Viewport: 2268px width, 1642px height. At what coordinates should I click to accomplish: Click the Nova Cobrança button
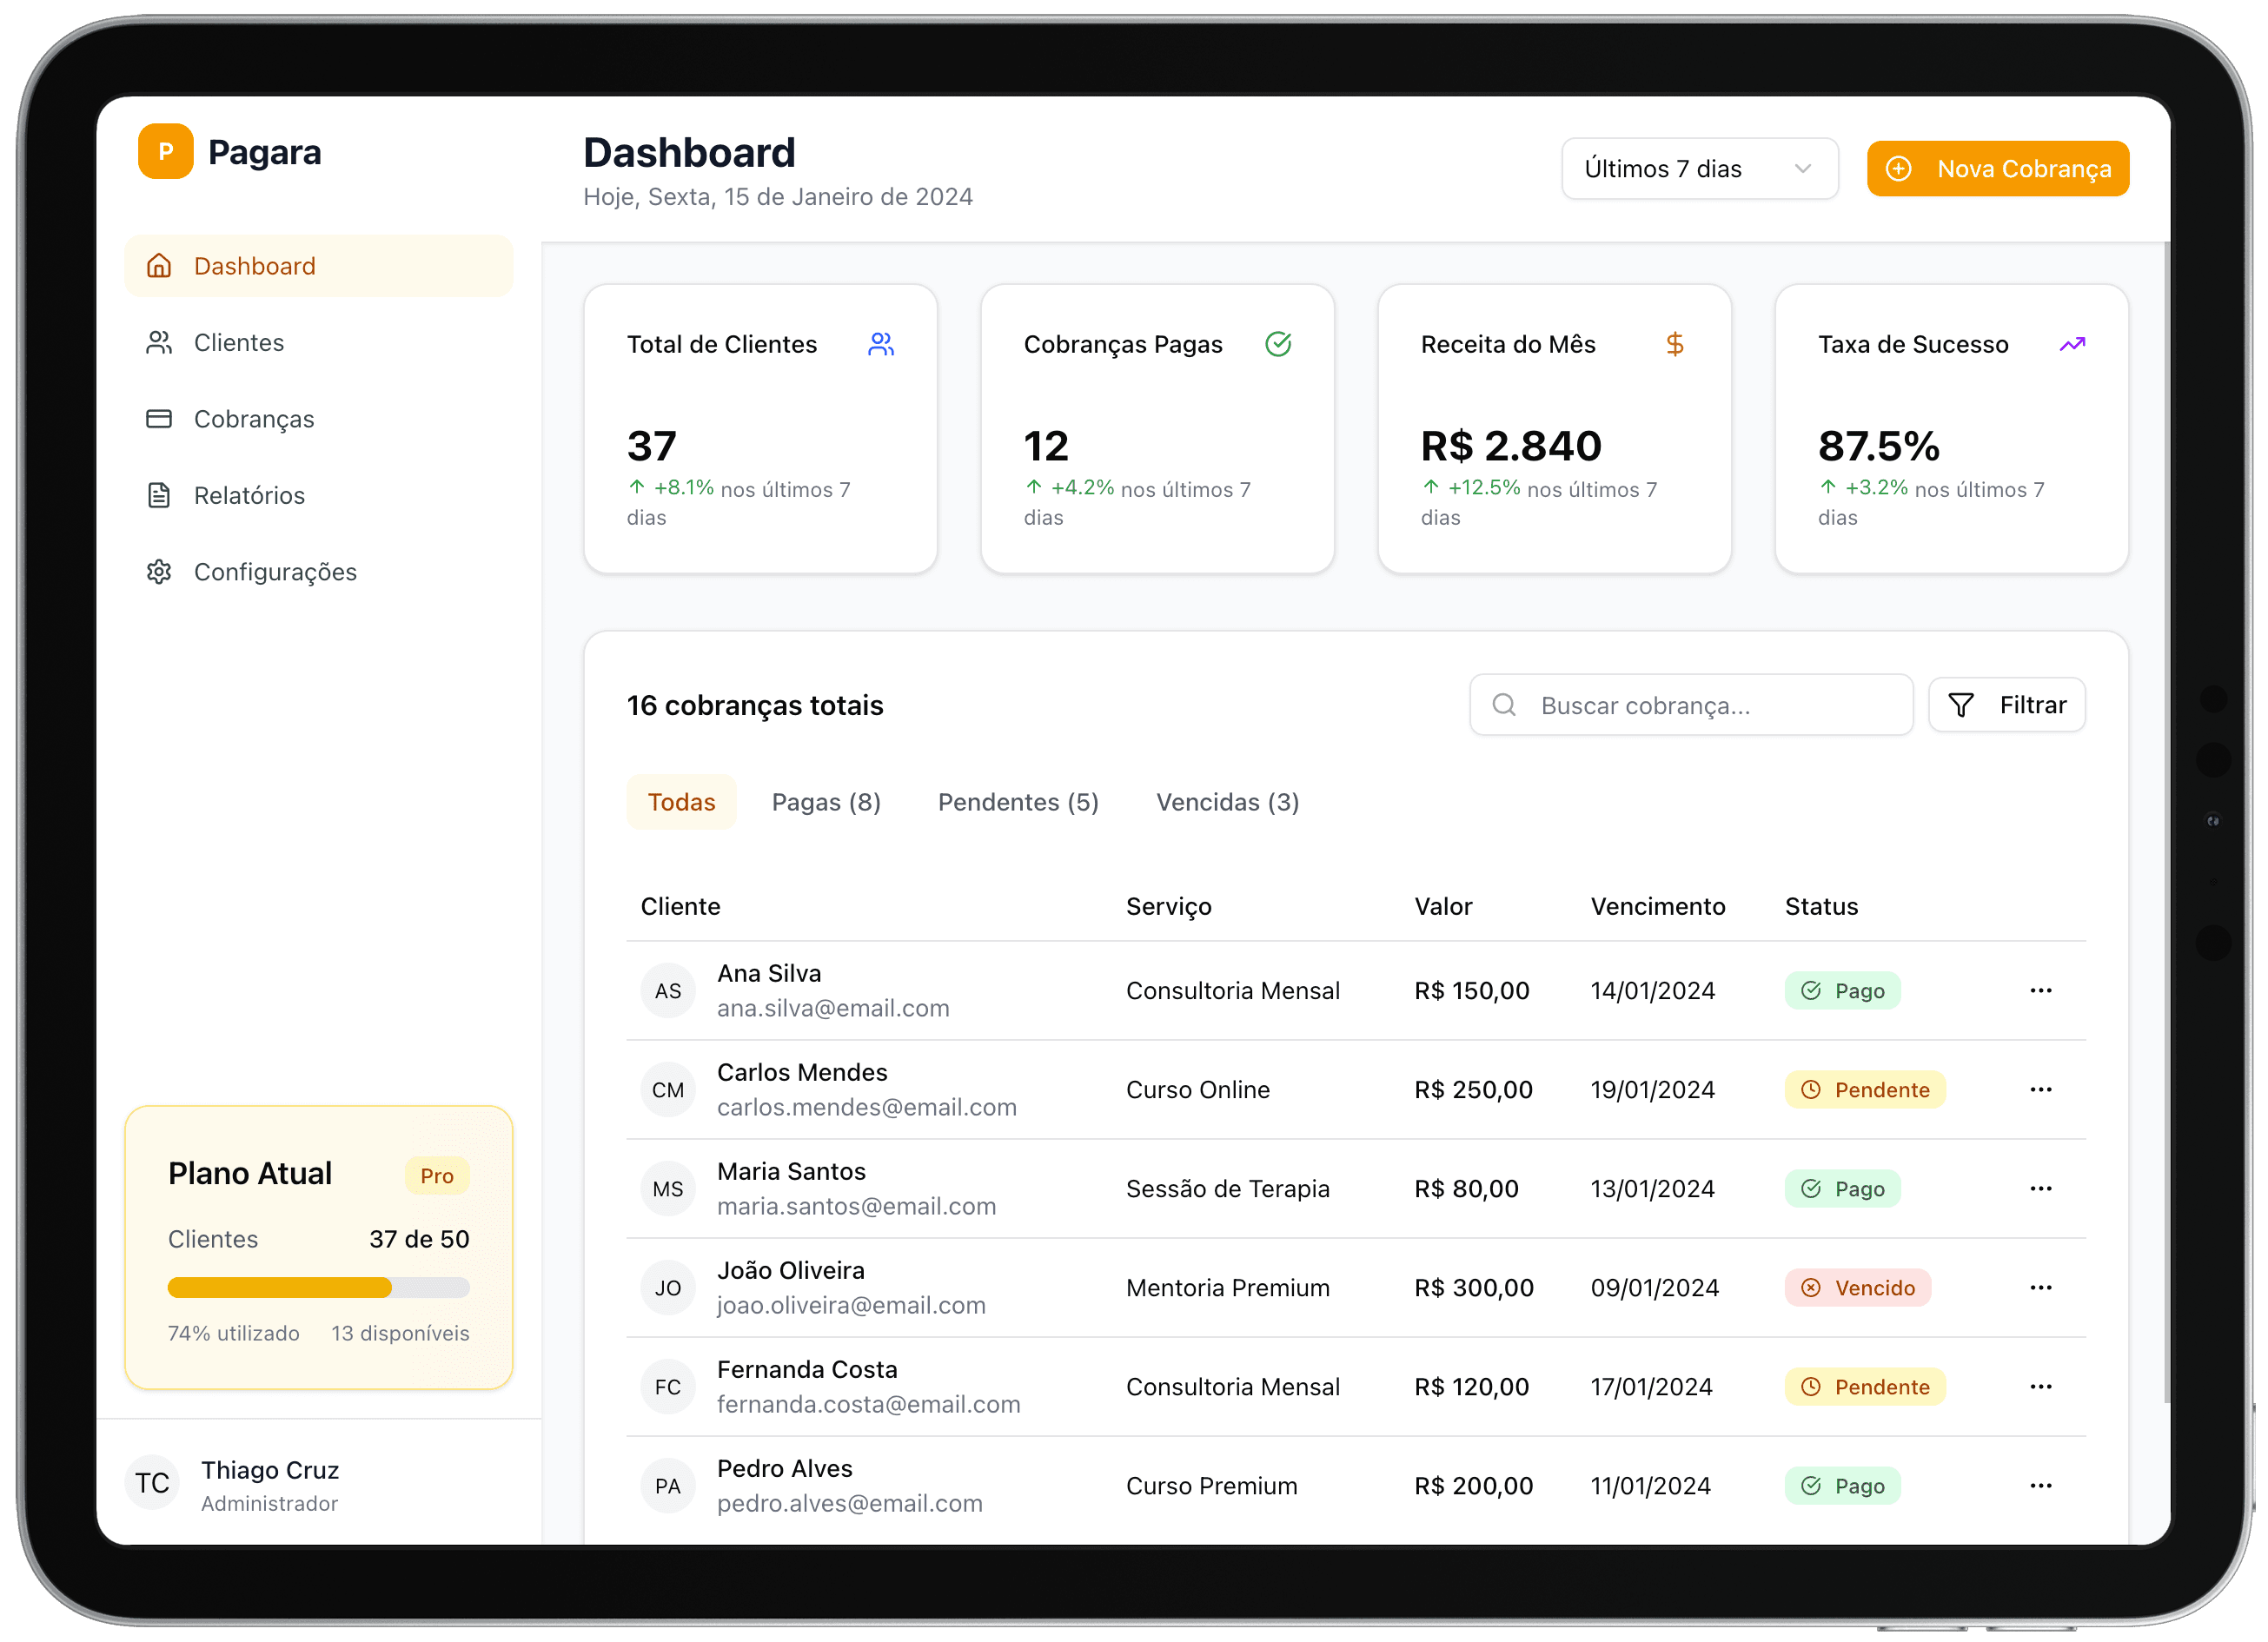(1997, 168)
